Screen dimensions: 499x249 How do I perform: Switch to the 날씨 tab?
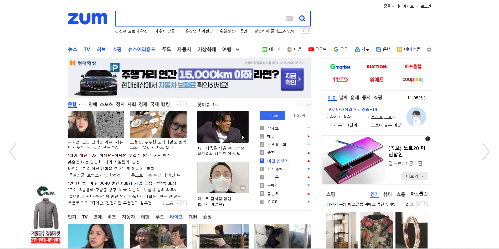click(343, 98)
